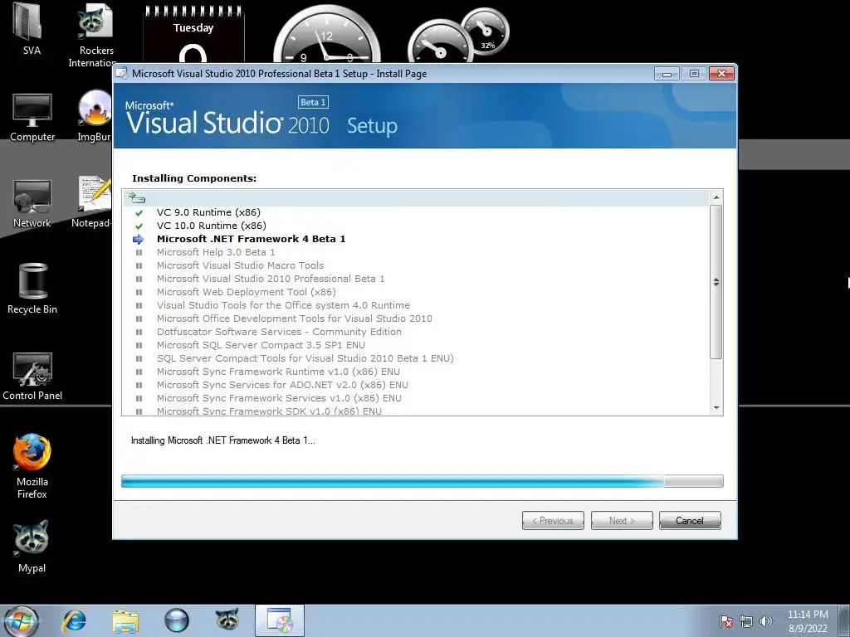Click the Next button
This screenshot has width=850, height=637.
coord(622,521)
